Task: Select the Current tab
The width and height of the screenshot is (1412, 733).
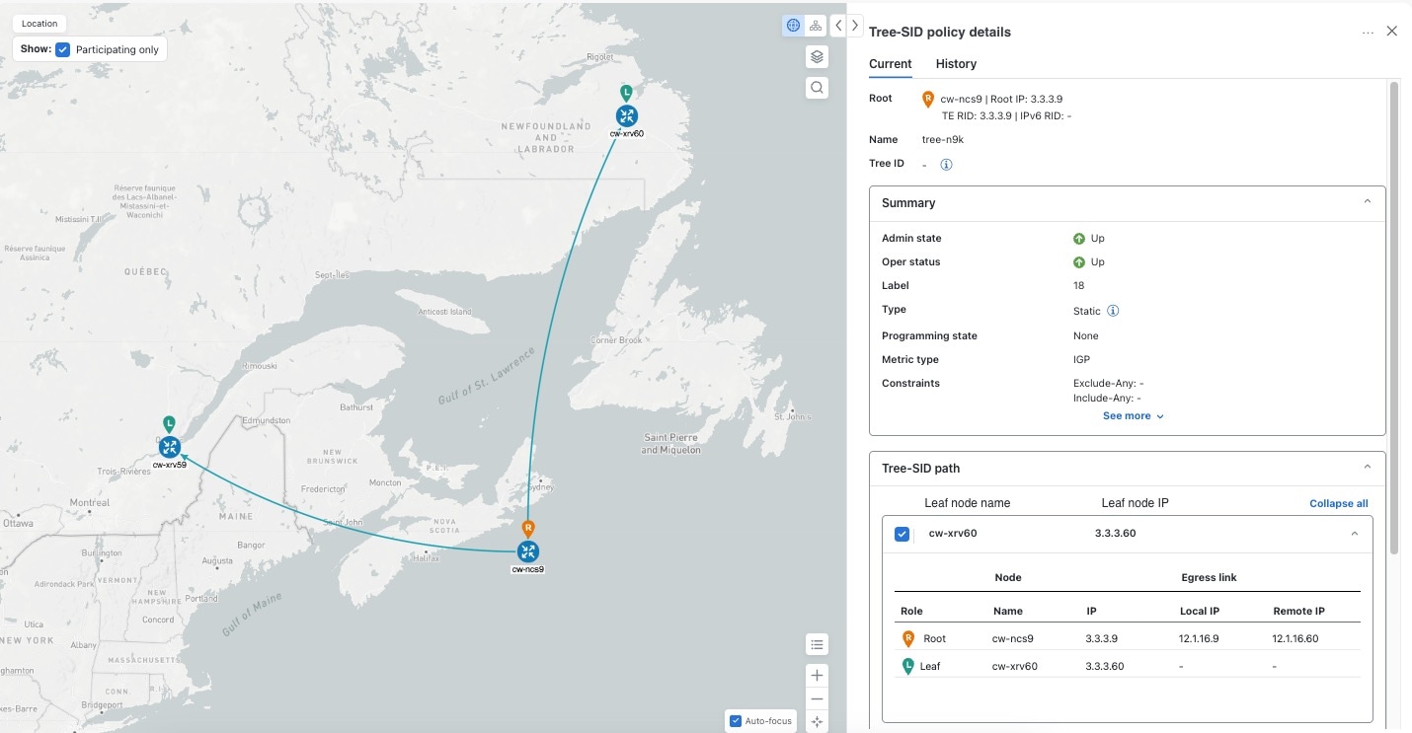Action: pos(890,64)
